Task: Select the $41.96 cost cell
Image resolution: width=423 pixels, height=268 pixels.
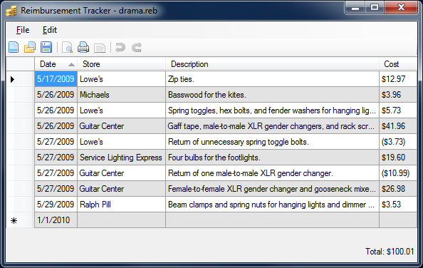Action: [x=398, y=126]
